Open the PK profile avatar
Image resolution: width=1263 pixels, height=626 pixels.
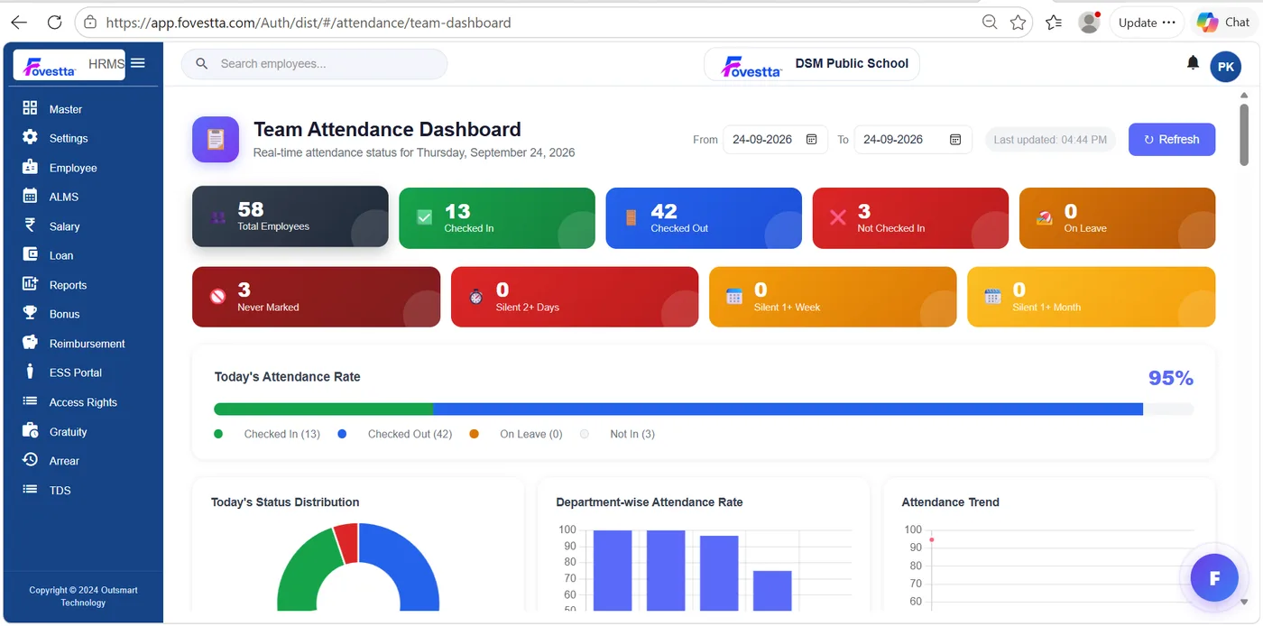[x=1225, y=67]
